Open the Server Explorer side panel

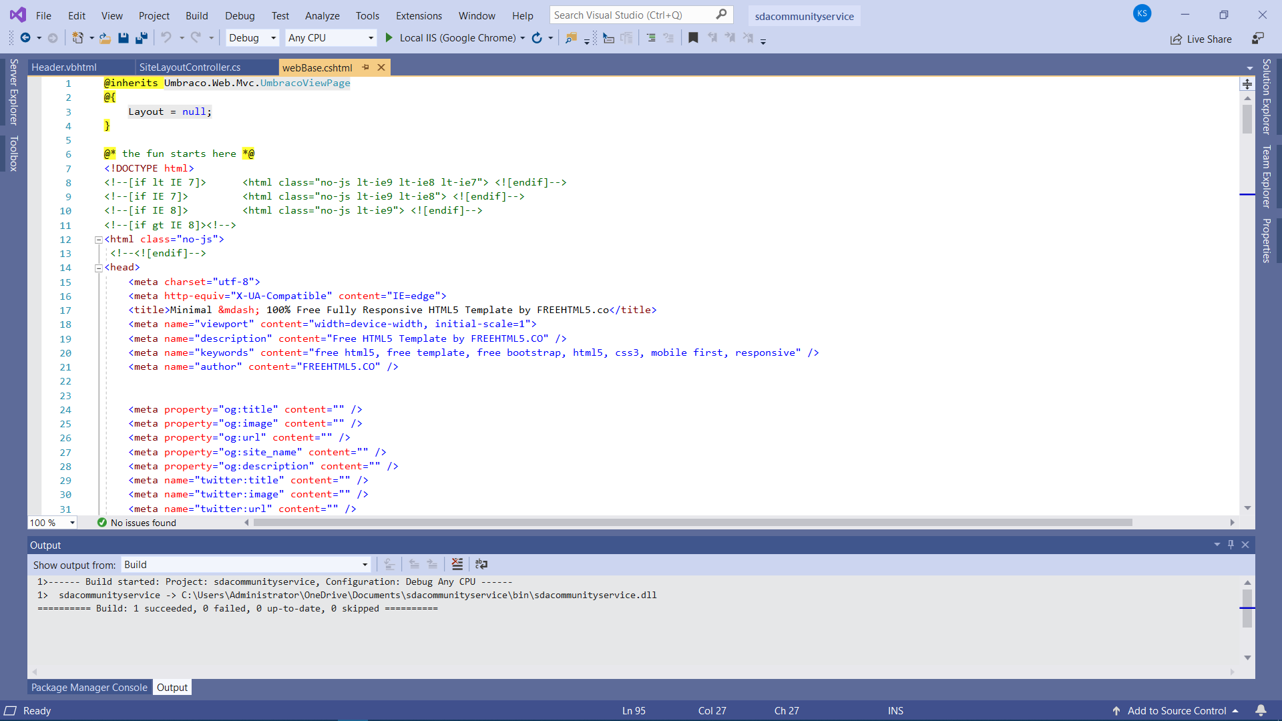click(x=13, y=92)
